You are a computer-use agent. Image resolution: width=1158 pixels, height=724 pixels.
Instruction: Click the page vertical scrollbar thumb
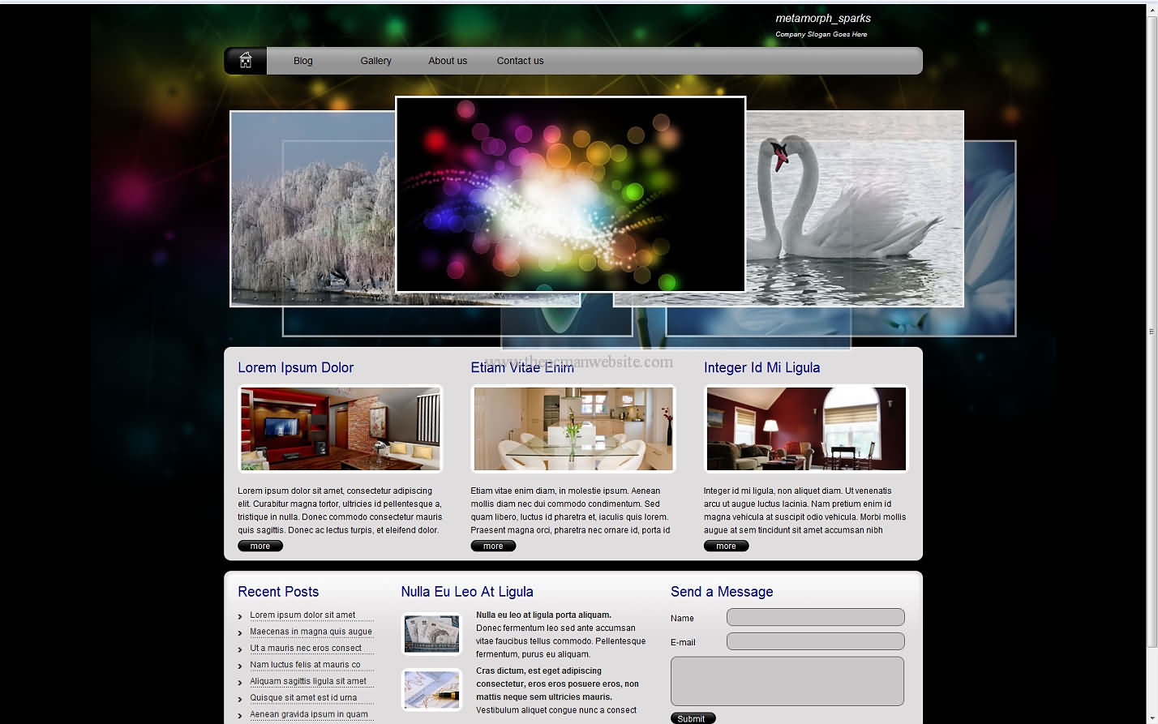pos(1152,331)
